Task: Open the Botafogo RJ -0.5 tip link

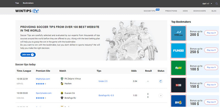Action: 106,95
